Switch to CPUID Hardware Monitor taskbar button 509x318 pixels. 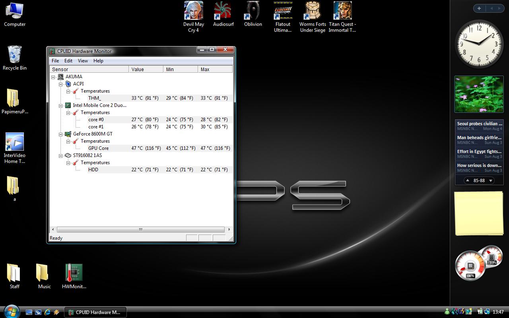tap(95, 312)
